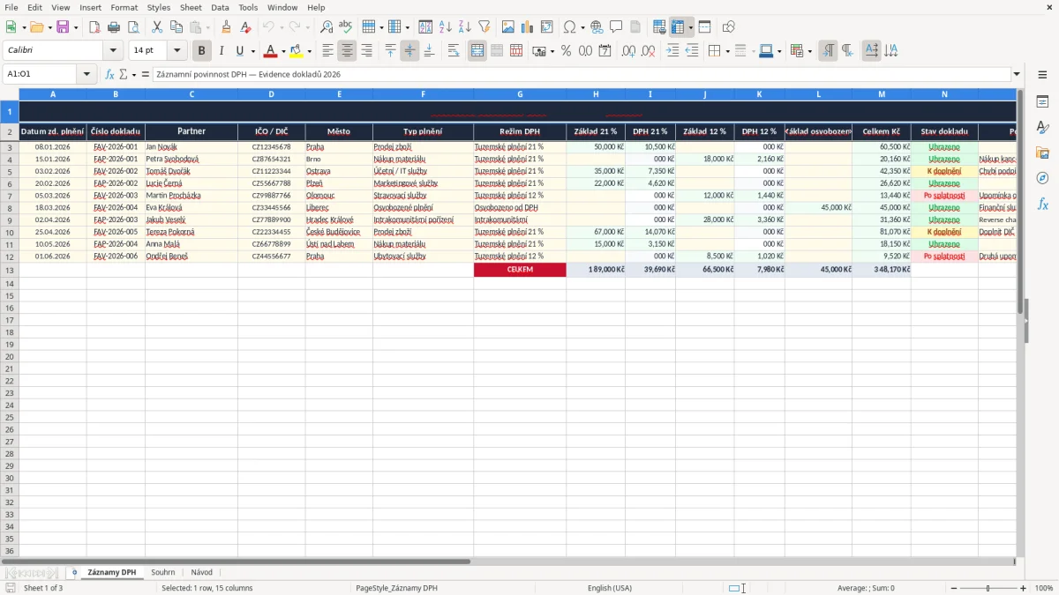The image size is (1059, 595).
Task: Click the Print toolbar icon
Action: (x=114, y=27)
